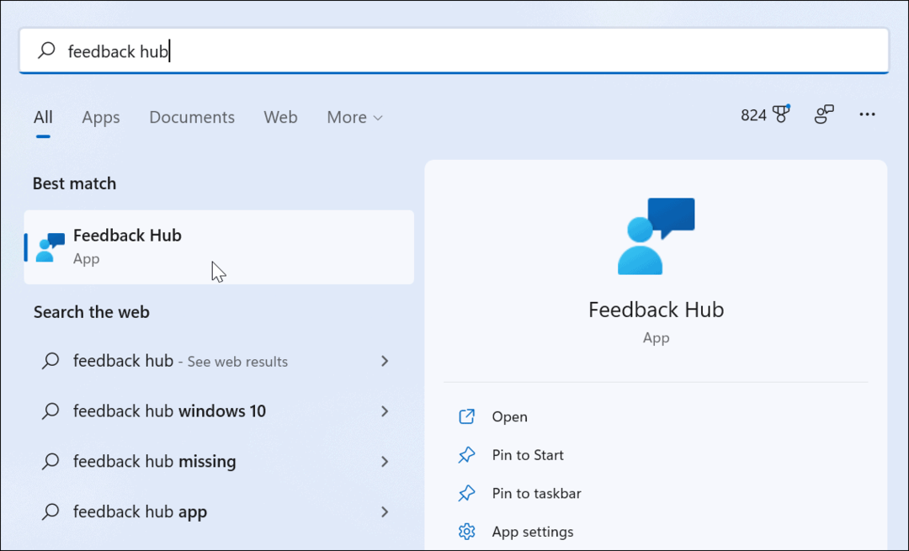
Task: Click the Pin to Start pin icon
Action: point(466,455)
